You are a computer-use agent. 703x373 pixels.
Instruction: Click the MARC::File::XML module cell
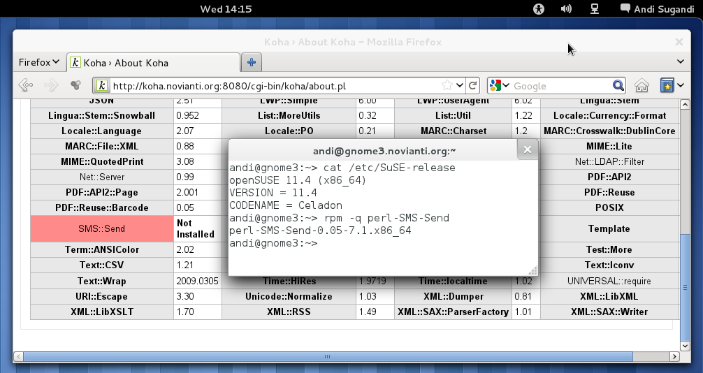[x=102, y=146]
